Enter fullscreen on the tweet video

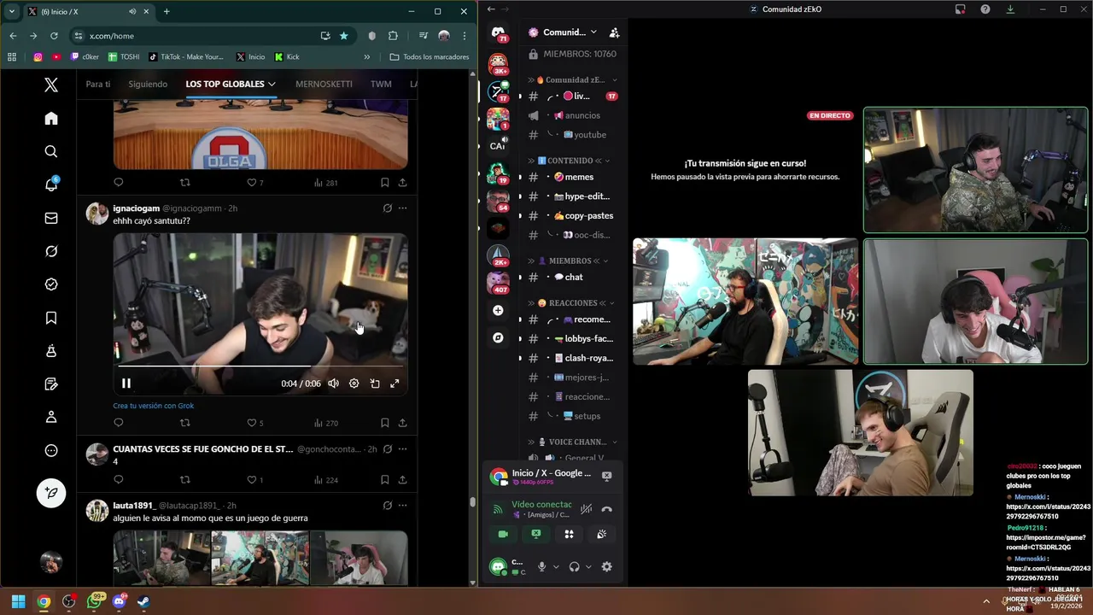[395, 384]
